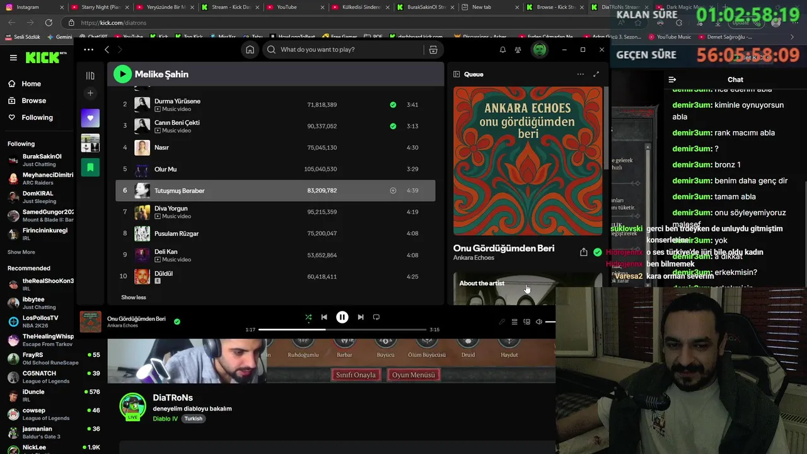The image size is (807, 454).
Task: Open Spotify friend activity icon
Action: (x=518, y=49)
